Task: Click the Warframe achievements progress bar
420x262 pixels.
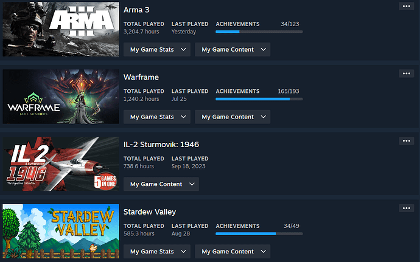Action: (x=259, y=99)
